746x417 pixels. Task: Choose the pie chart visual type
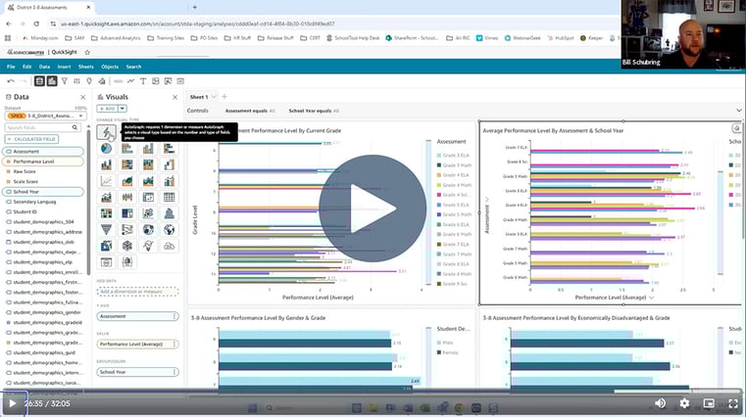click(x=106, y=149)
